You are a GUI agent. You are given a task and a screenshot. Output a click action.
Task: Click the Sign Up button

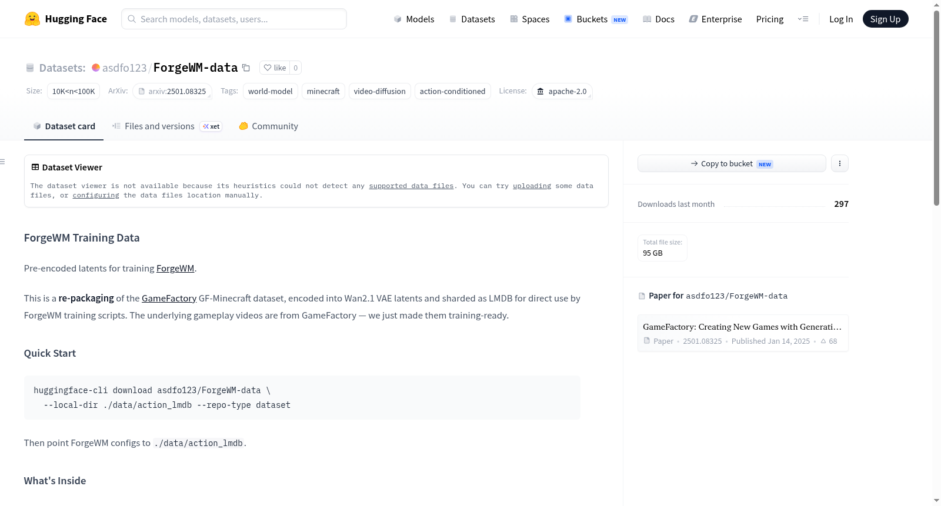(x=885, y=19)
